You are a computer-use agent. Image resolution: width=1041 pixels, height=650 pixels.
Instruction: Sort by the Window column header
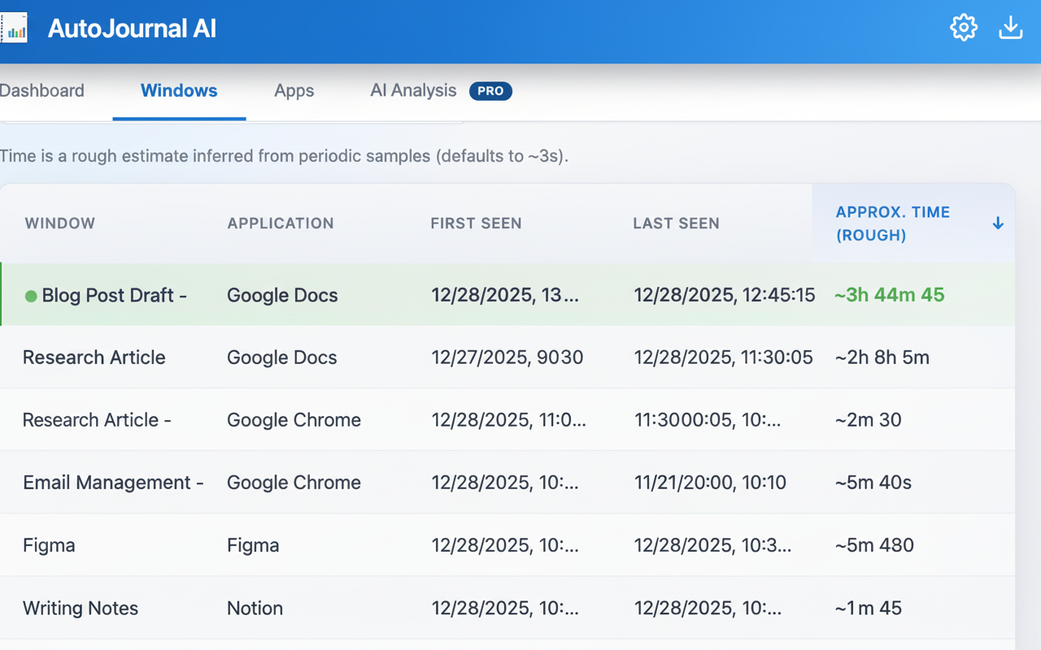coord(60,223)
